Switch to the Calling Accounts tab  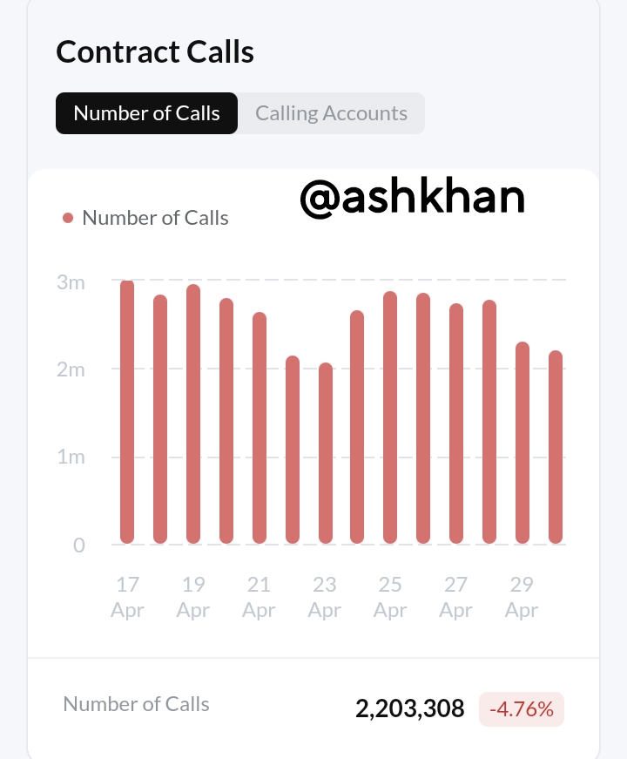click(x=332, y=113)
